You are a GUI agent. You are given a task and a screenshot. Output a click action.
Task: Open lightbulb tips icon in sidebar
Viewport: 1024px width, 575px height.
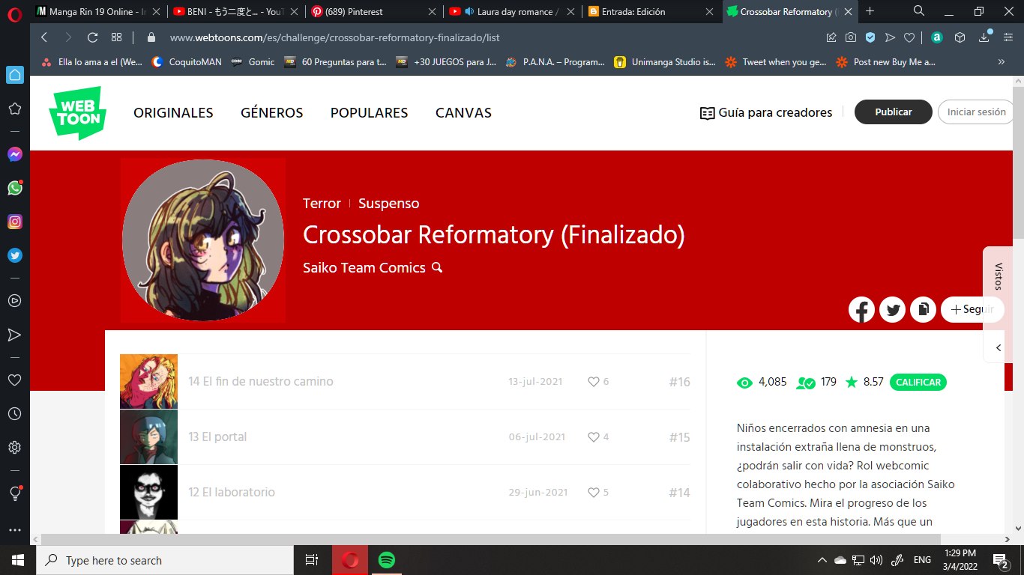point(15,493)
